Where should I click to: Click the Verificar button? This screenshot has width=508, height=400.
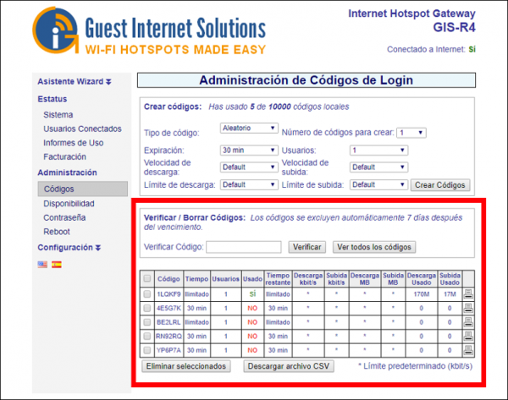point(307,247)
